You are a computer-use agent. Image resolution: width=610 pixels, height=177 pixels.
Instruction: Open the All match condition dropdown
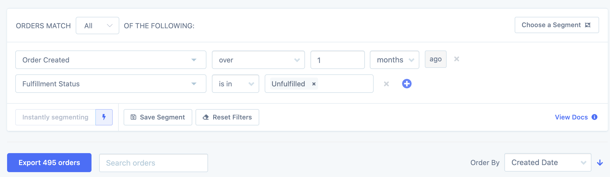[97, 25]
